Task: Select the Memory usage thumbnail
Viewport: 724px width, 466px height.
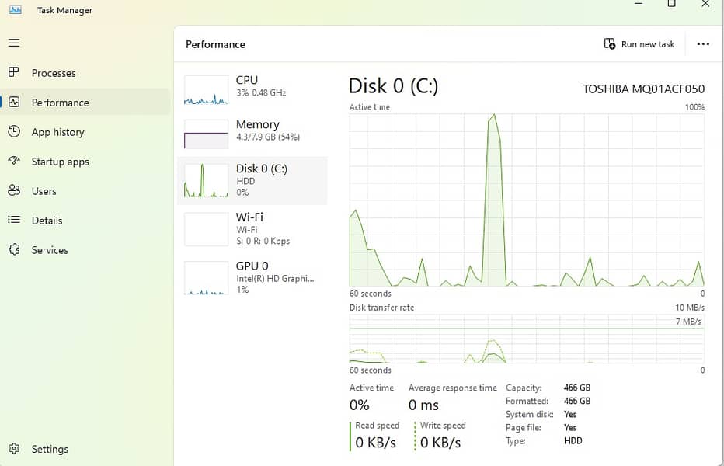Action: (206, 134)
